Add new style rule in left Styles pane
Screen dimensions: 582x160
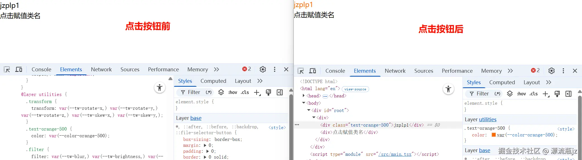[x=257, y=93]
